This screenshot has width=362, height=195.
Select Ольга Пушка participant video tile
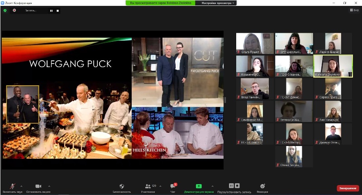coord(255,44)
